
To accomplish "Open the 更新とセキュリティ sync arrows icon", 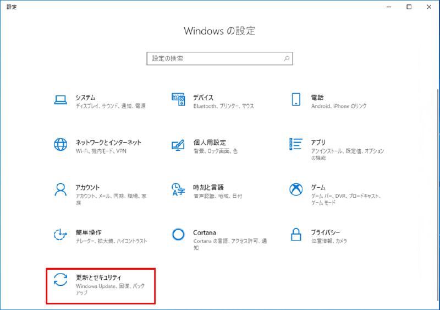I will tap(61, 279).
